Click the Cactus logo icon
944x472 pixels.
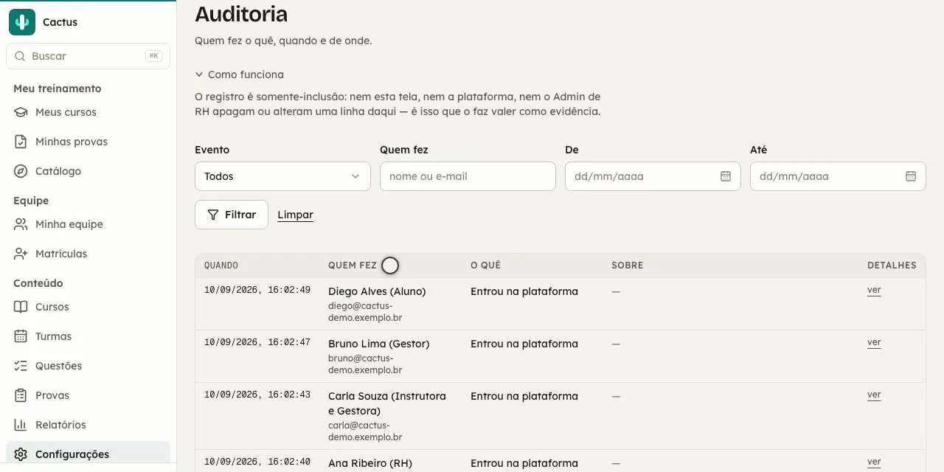[x=22, y=22]
